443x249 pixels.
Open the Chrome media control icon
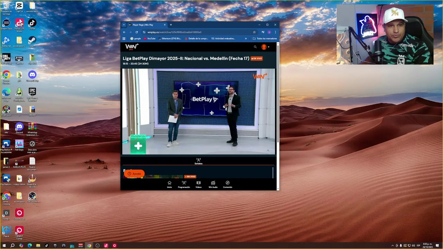[263, 32]
